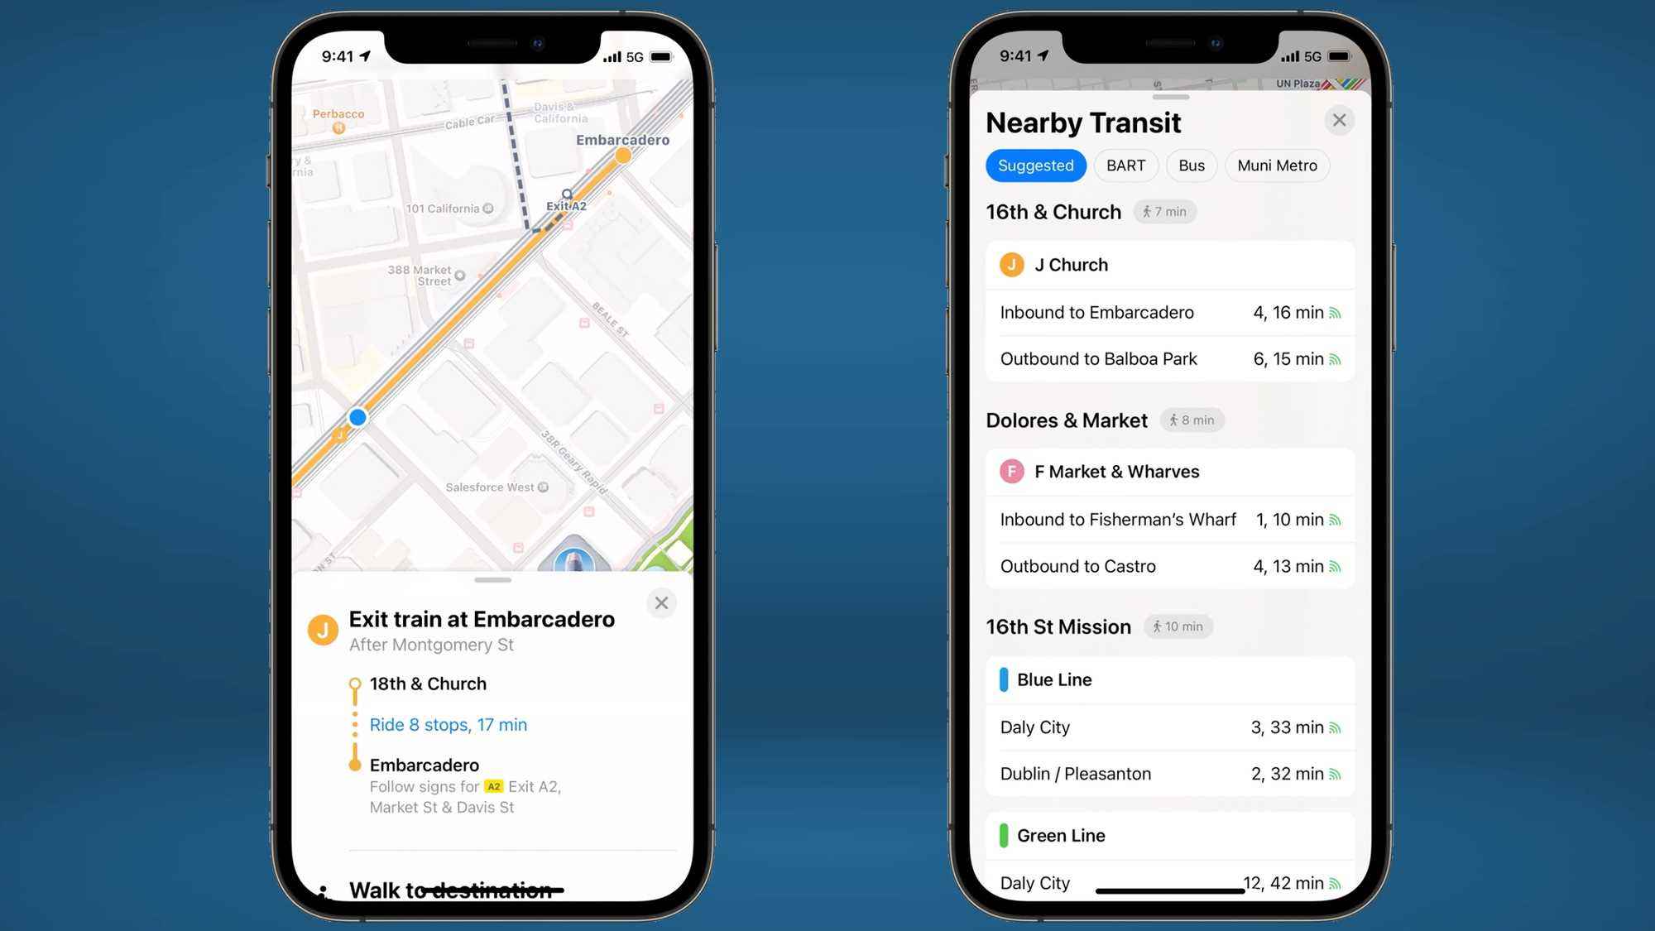This screenshot has width=1655, height=931.
Task: Tap the walking figure icon at 16th & Church
Action: 1148,211
